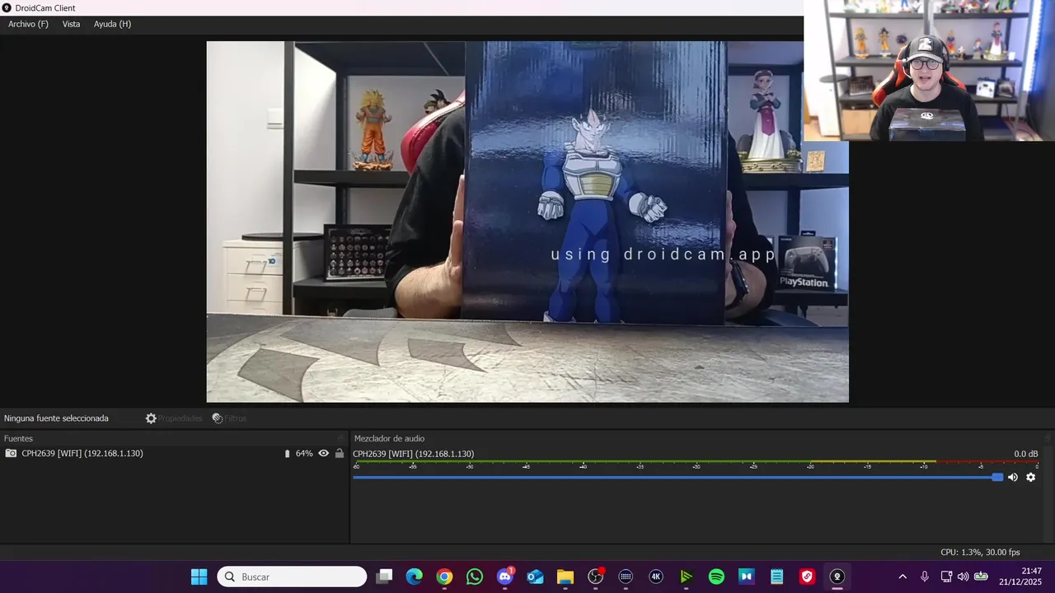Click the 0.0 dB level readout
This screenshot has width=1055, height=593.
(1025, 454)
